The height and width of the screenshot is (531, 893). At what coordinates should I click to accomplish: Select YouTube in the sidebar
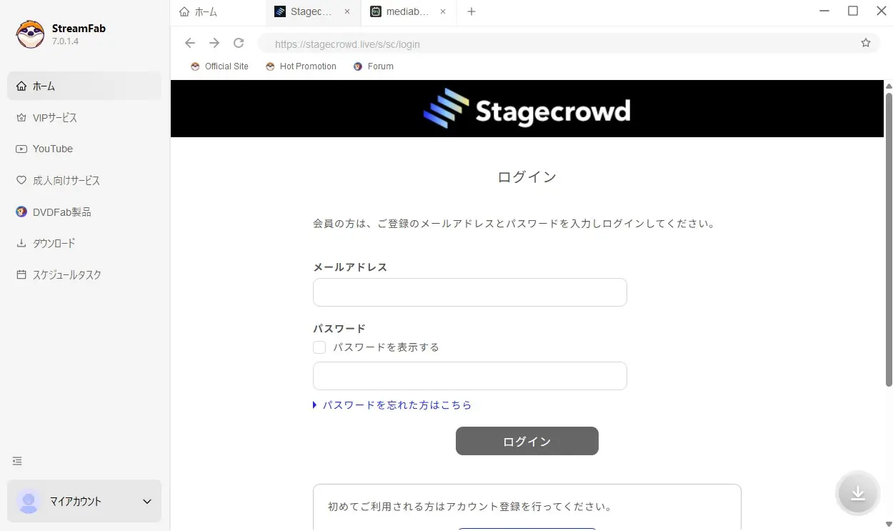(84, 149)
